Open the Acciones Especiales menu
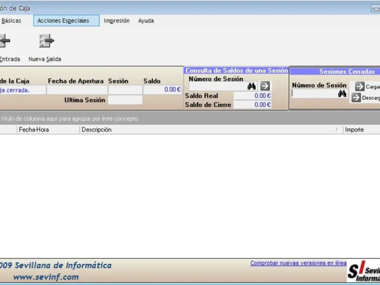The image size is (380, 285). 66,20
